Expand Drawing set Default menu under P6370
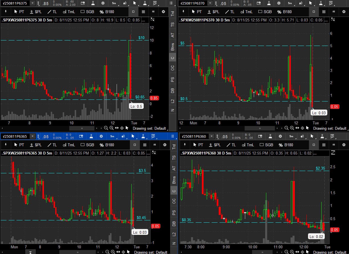Image resolution: width=349 pixels, height=254 pixels. coord(330,128)
